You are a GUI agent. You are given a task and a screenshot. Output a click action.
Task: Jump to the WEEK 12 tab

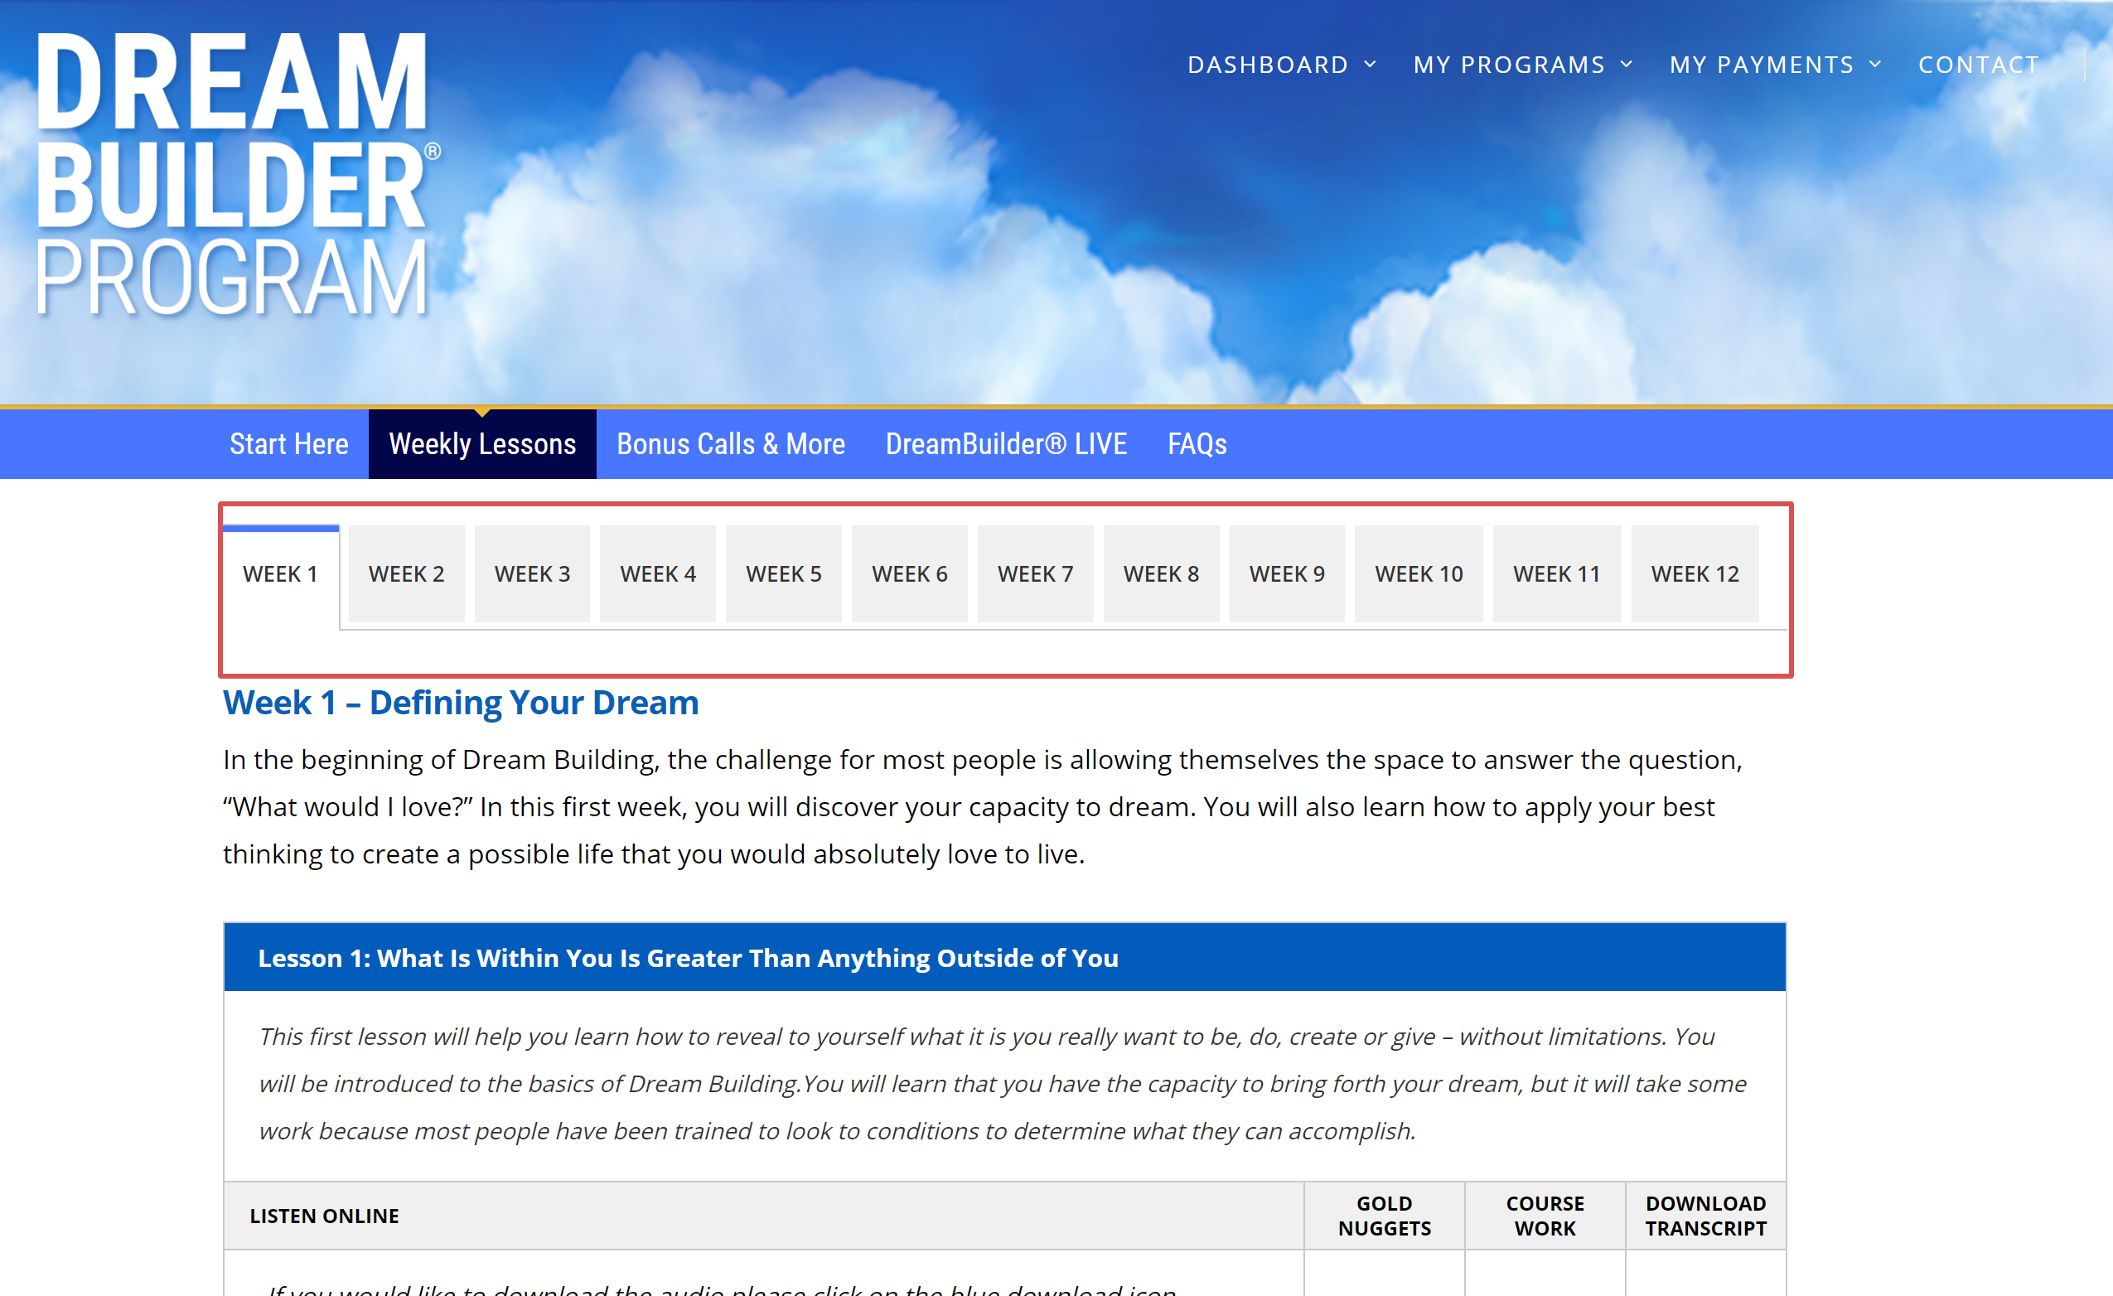(1695, 573)
